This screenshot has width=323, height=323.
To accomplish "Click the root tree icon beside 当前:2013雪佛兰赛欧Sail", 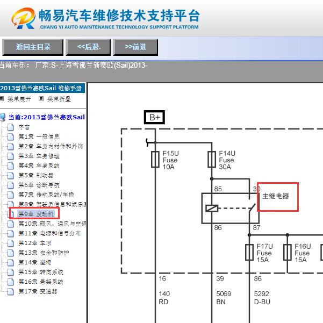I will pos(3,117).
